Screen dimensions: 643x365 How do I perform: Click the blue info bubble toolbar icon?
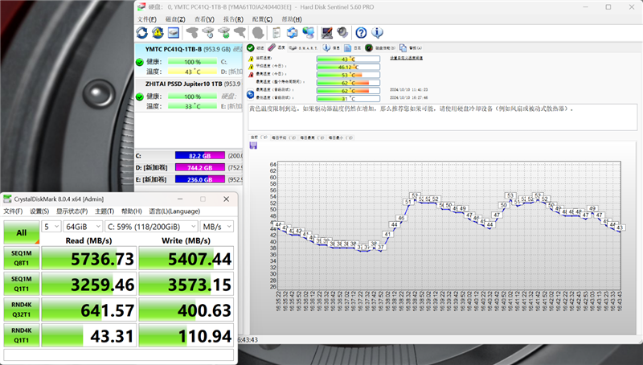pos(377,33)
